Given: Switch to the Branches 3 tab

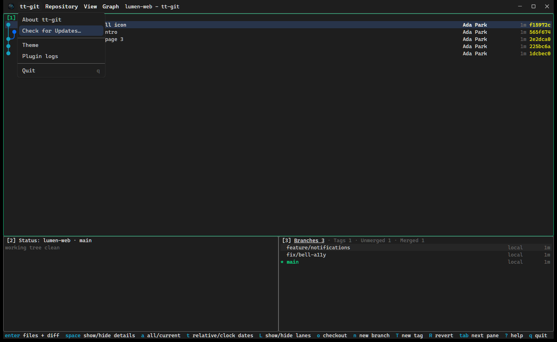Looking at the screenshot, I should pos(309,240).
